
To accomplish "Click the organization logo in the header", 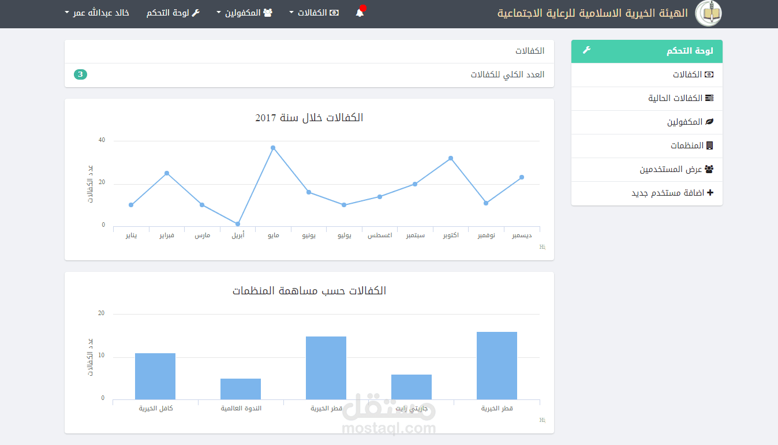I will [708, 13].
